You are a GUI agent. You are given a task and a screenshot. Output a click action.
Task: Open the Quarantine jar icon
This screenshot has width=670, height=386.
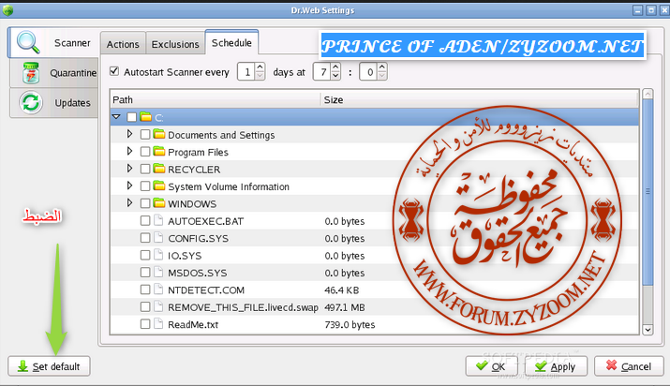coord(31,72)
